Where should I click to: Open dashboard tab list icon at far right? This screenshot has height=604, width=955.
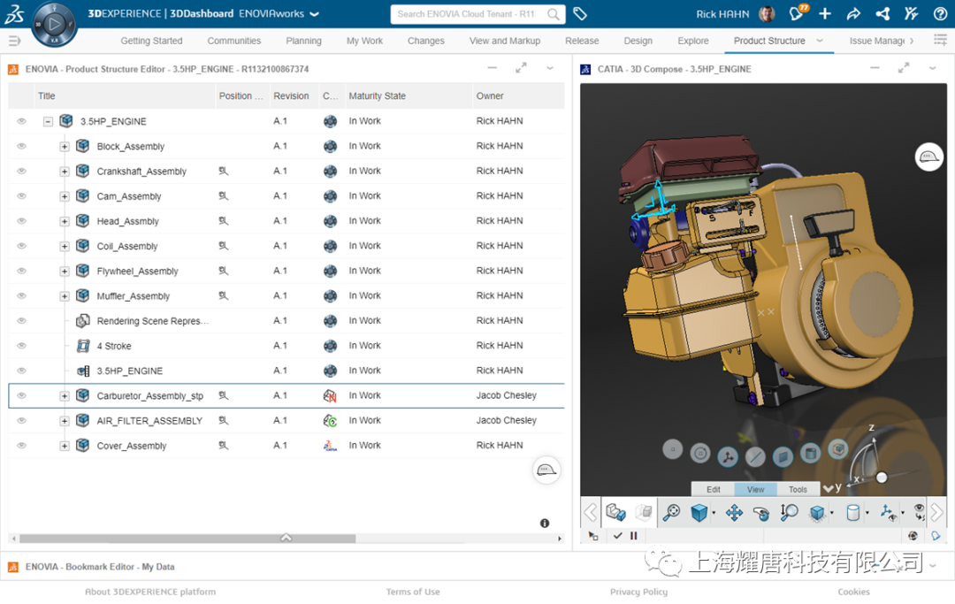[x=940, y=40]
